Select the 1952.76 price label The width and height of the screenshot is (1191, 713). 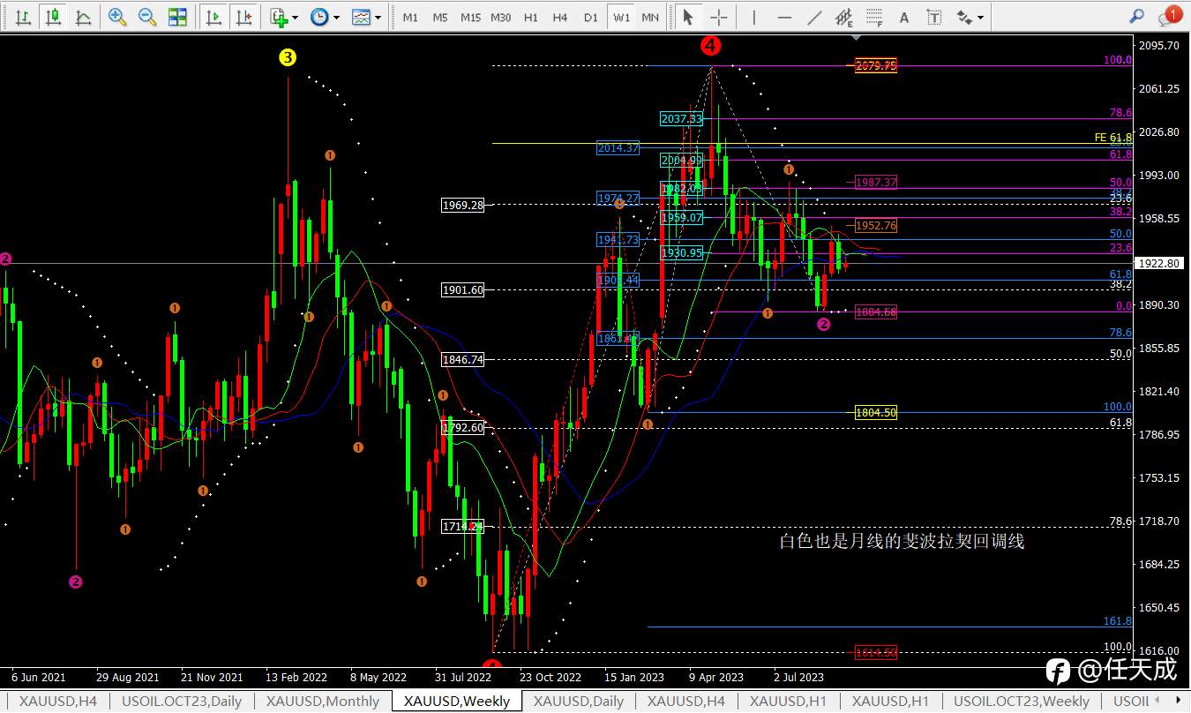tap(876, 226)
